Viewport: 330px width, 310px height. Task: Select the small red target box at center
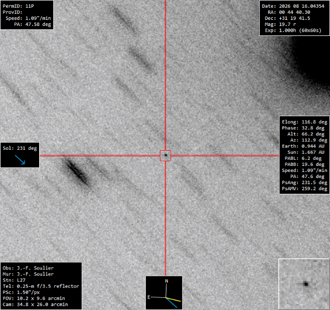coord(165,156)
